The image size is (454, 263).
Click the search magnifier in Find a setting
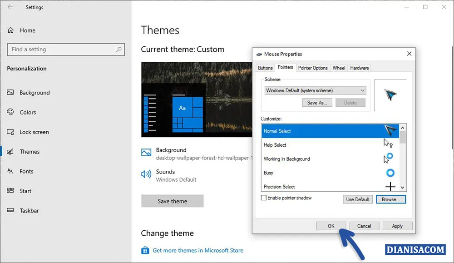[x=119, y=50]
